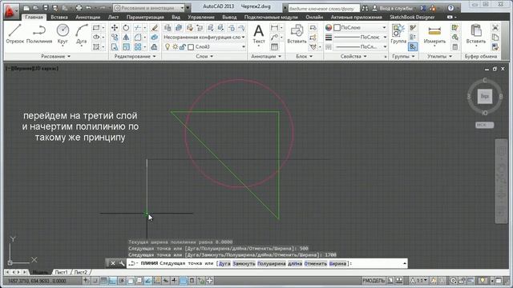Click the Copy objects tool icon
This screenshot has height=288, width=513.
[x=115, y=38]
